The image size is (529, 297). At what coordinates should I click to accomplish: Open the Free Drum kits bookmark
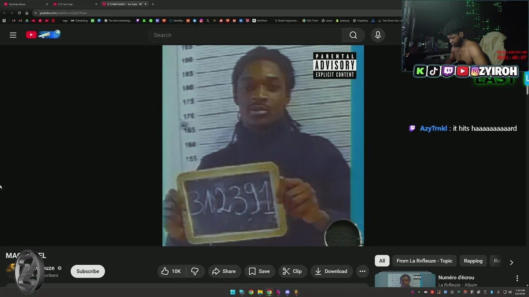390,21
